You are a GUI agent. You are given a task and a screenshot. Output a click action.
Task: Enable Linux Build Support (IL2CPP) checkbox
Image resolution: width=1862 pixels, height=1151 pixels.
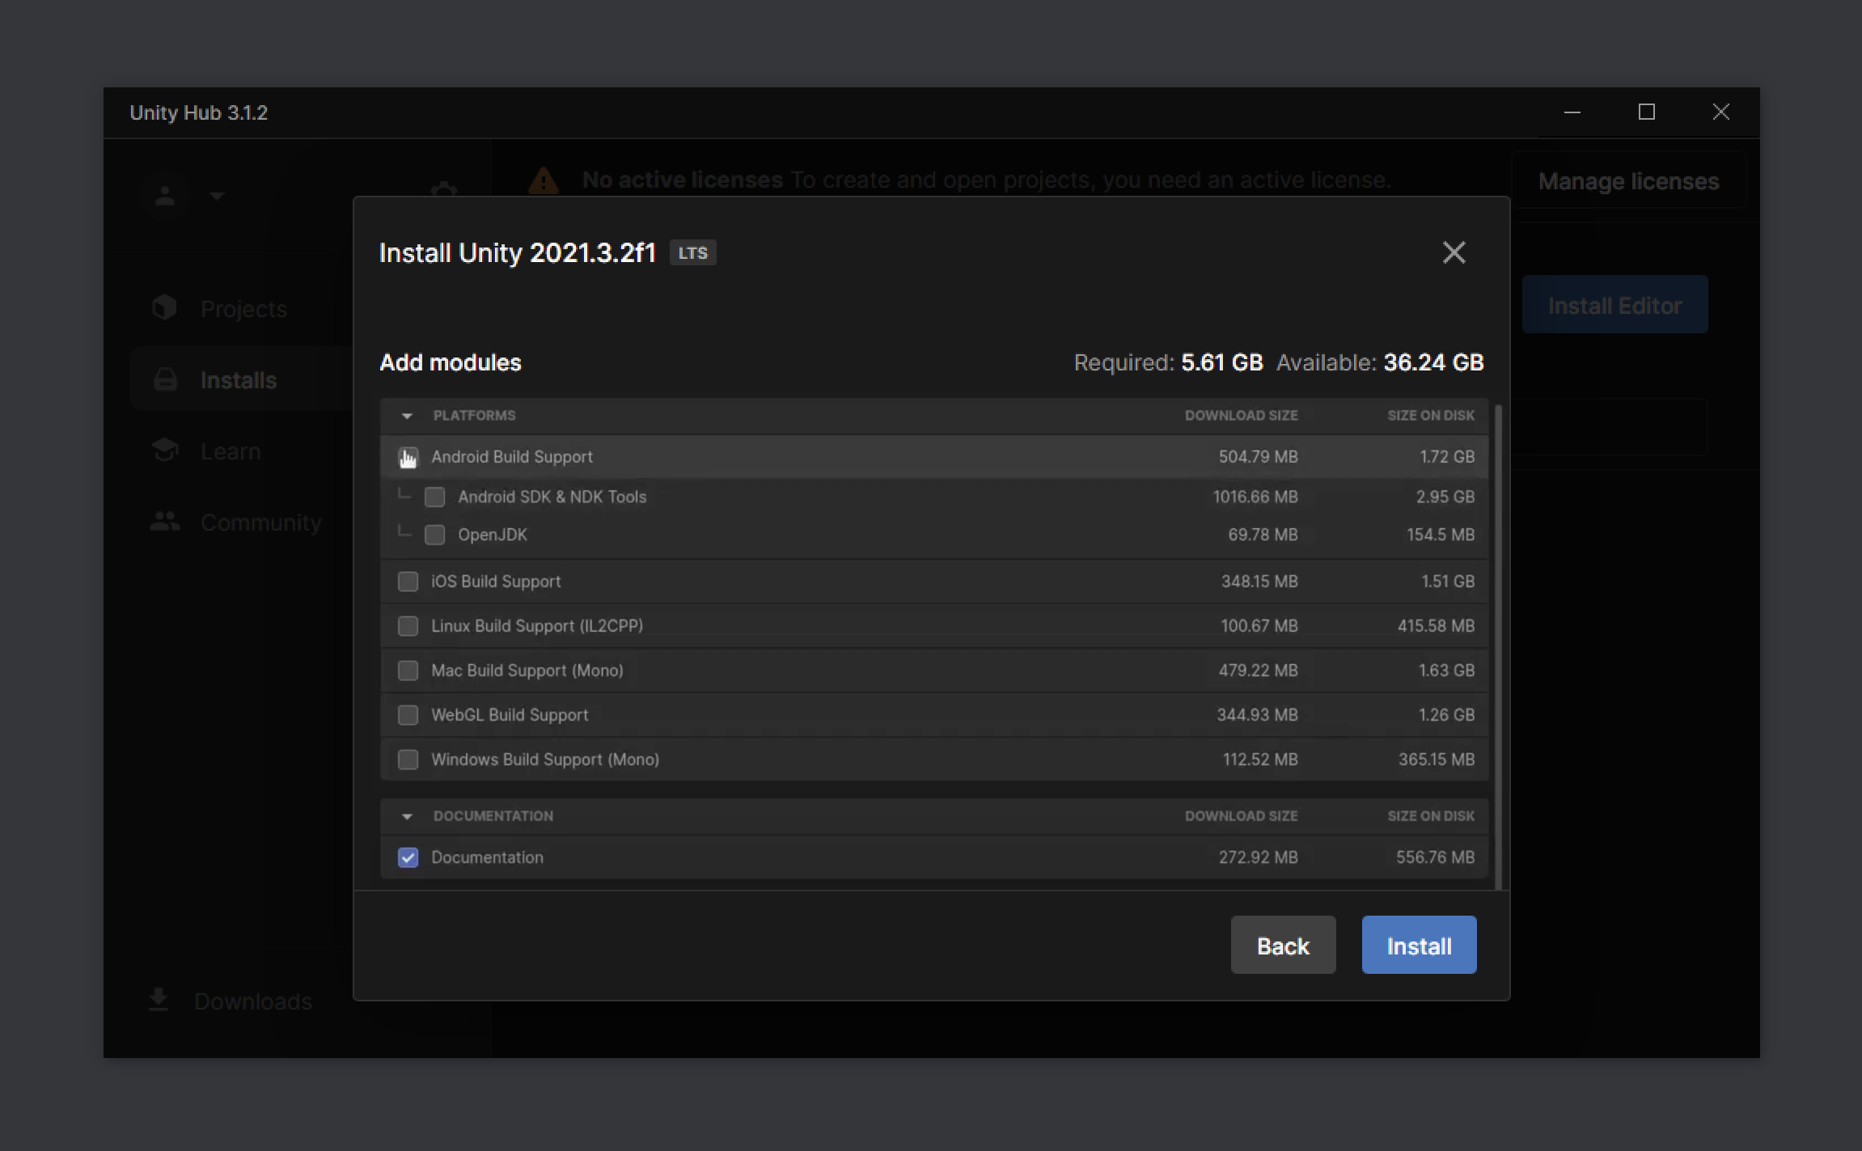[x=408, y=626]
